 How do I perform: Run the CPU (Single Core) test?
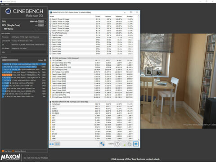click(41, 25)
